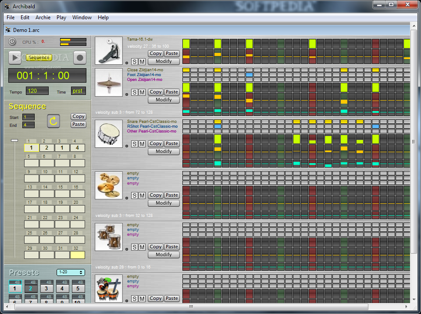Image resolution: width=421 pixels, height=314 pixels.
Task: Solo the toms track
Action: (135, 248)
